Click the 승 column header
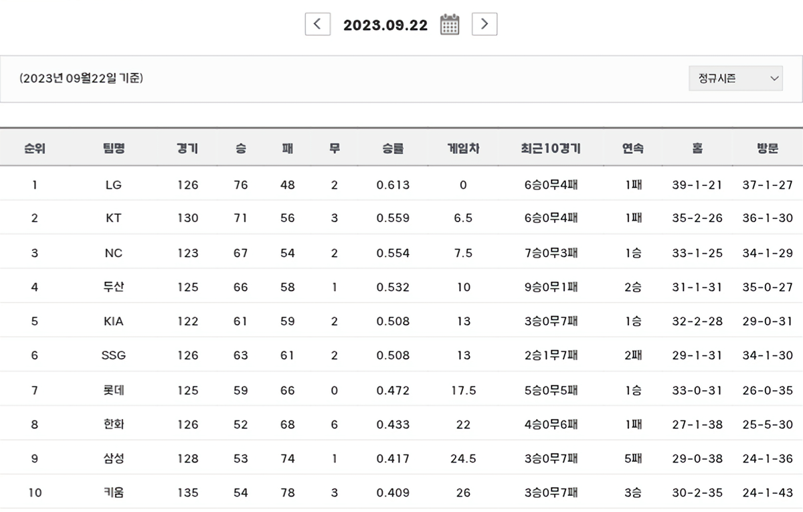Viewport: 803px width, 512px height. pos(240,148)
